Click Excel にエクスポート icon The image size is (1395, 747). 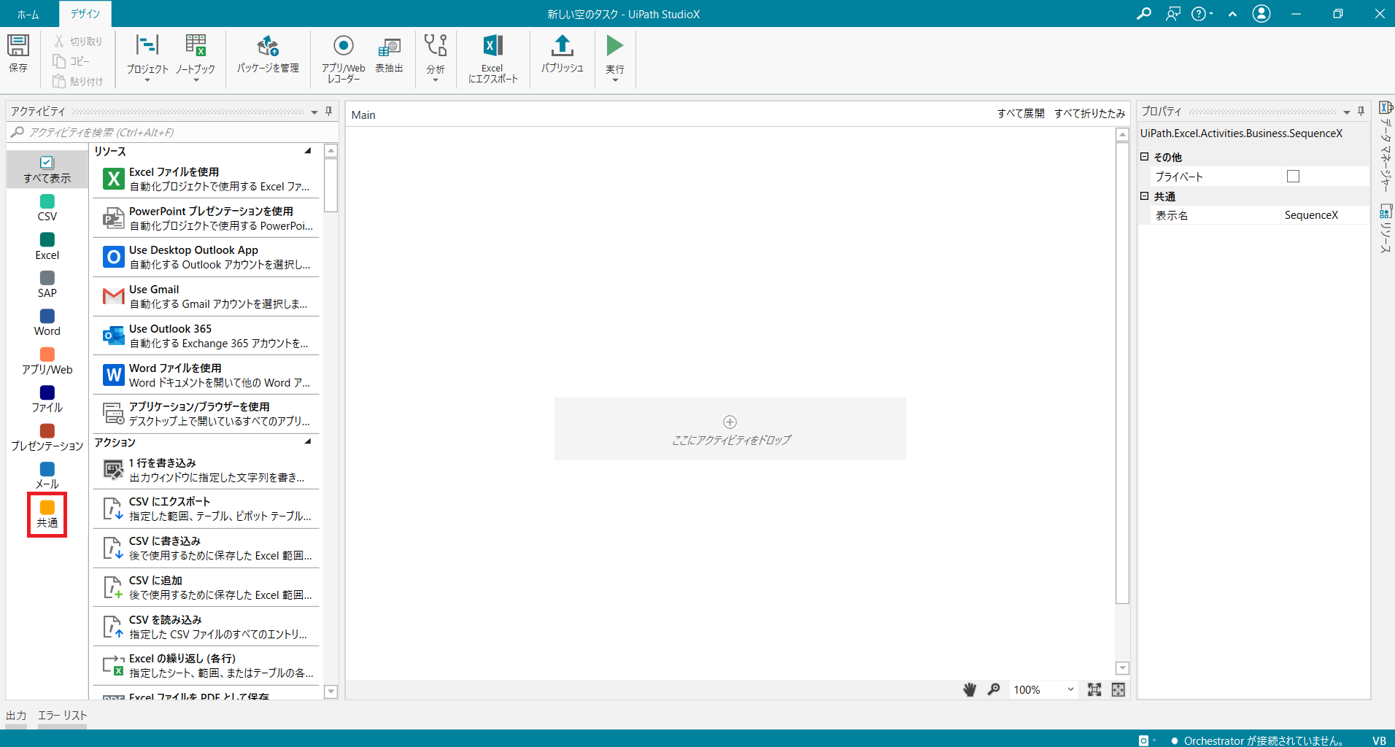tap(493, 45)
